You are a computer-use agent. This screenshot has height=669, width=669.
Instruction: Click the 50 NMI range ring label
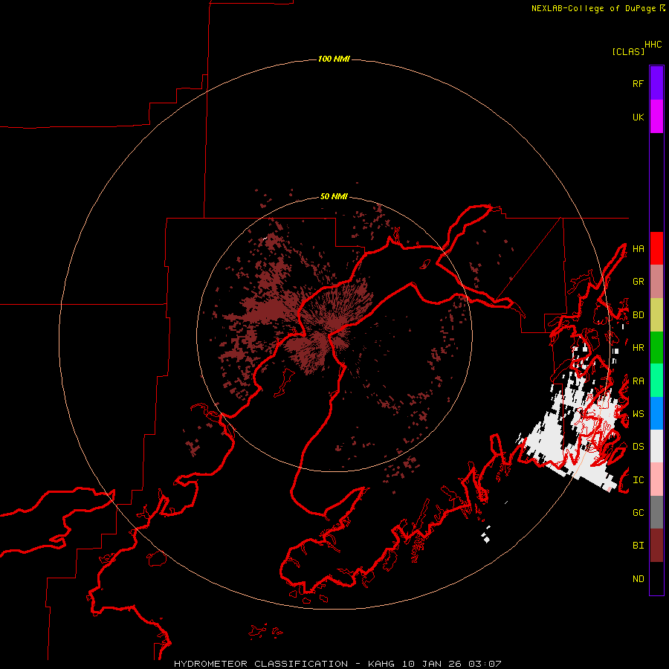pyautogui.click(x=334, y=196)
